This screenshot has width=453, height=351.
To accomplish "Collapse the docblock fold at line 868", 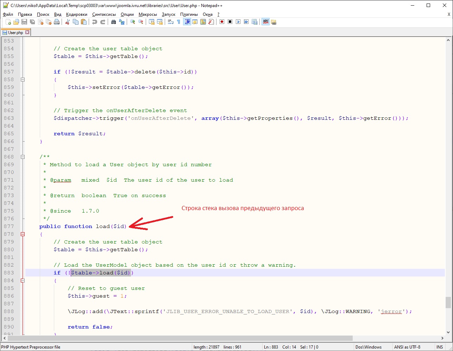I will coord(23,157).
